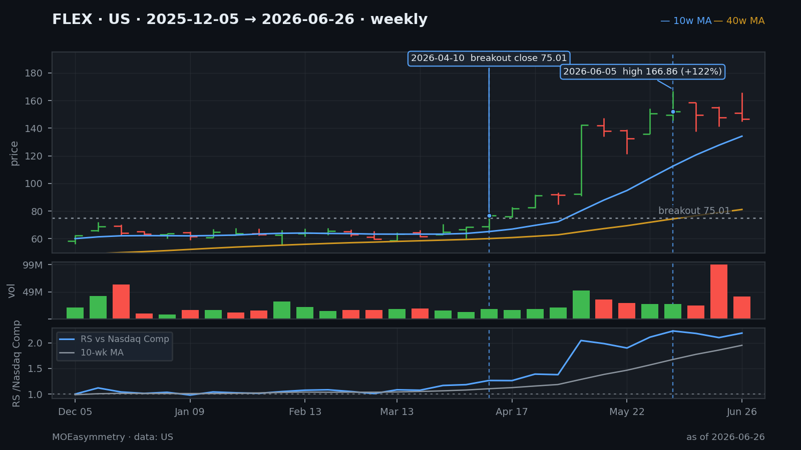Click the 'as of 2026-06-26' footer text

(x=725, y=437)
